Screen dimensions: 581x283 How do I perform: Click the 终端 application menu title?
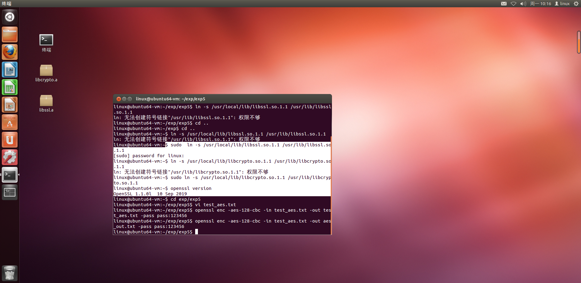point(7,4)
